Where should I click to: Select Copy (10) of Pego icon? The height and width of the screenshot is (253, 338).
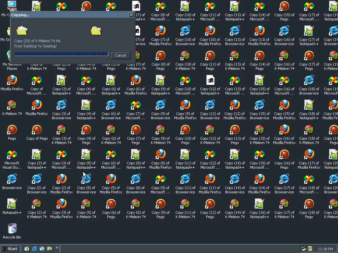click(186, 129)
